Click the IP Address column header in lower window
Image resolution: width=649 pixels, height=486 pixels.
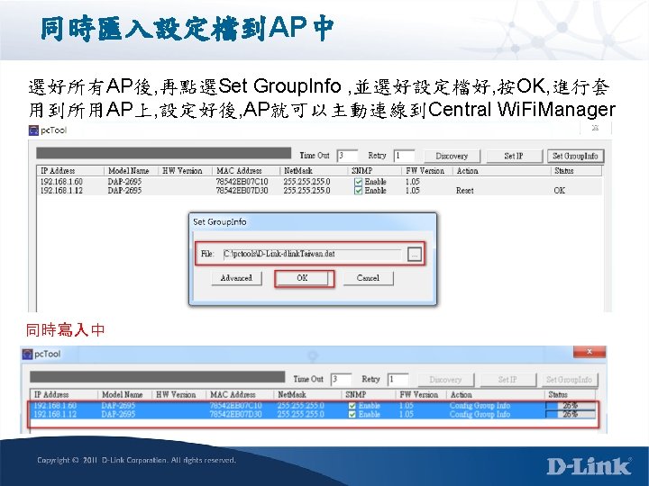64,395
